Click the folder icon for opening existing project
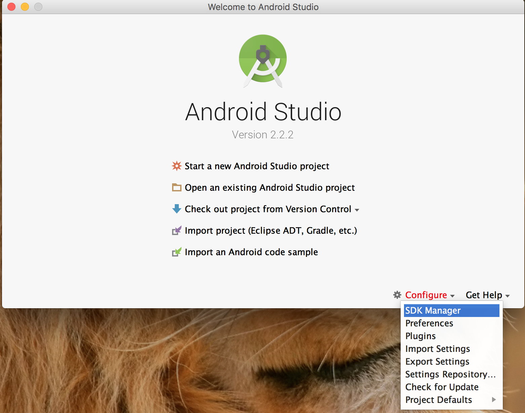The height and width of the screenshot is (413, 525). coord(177,187)
